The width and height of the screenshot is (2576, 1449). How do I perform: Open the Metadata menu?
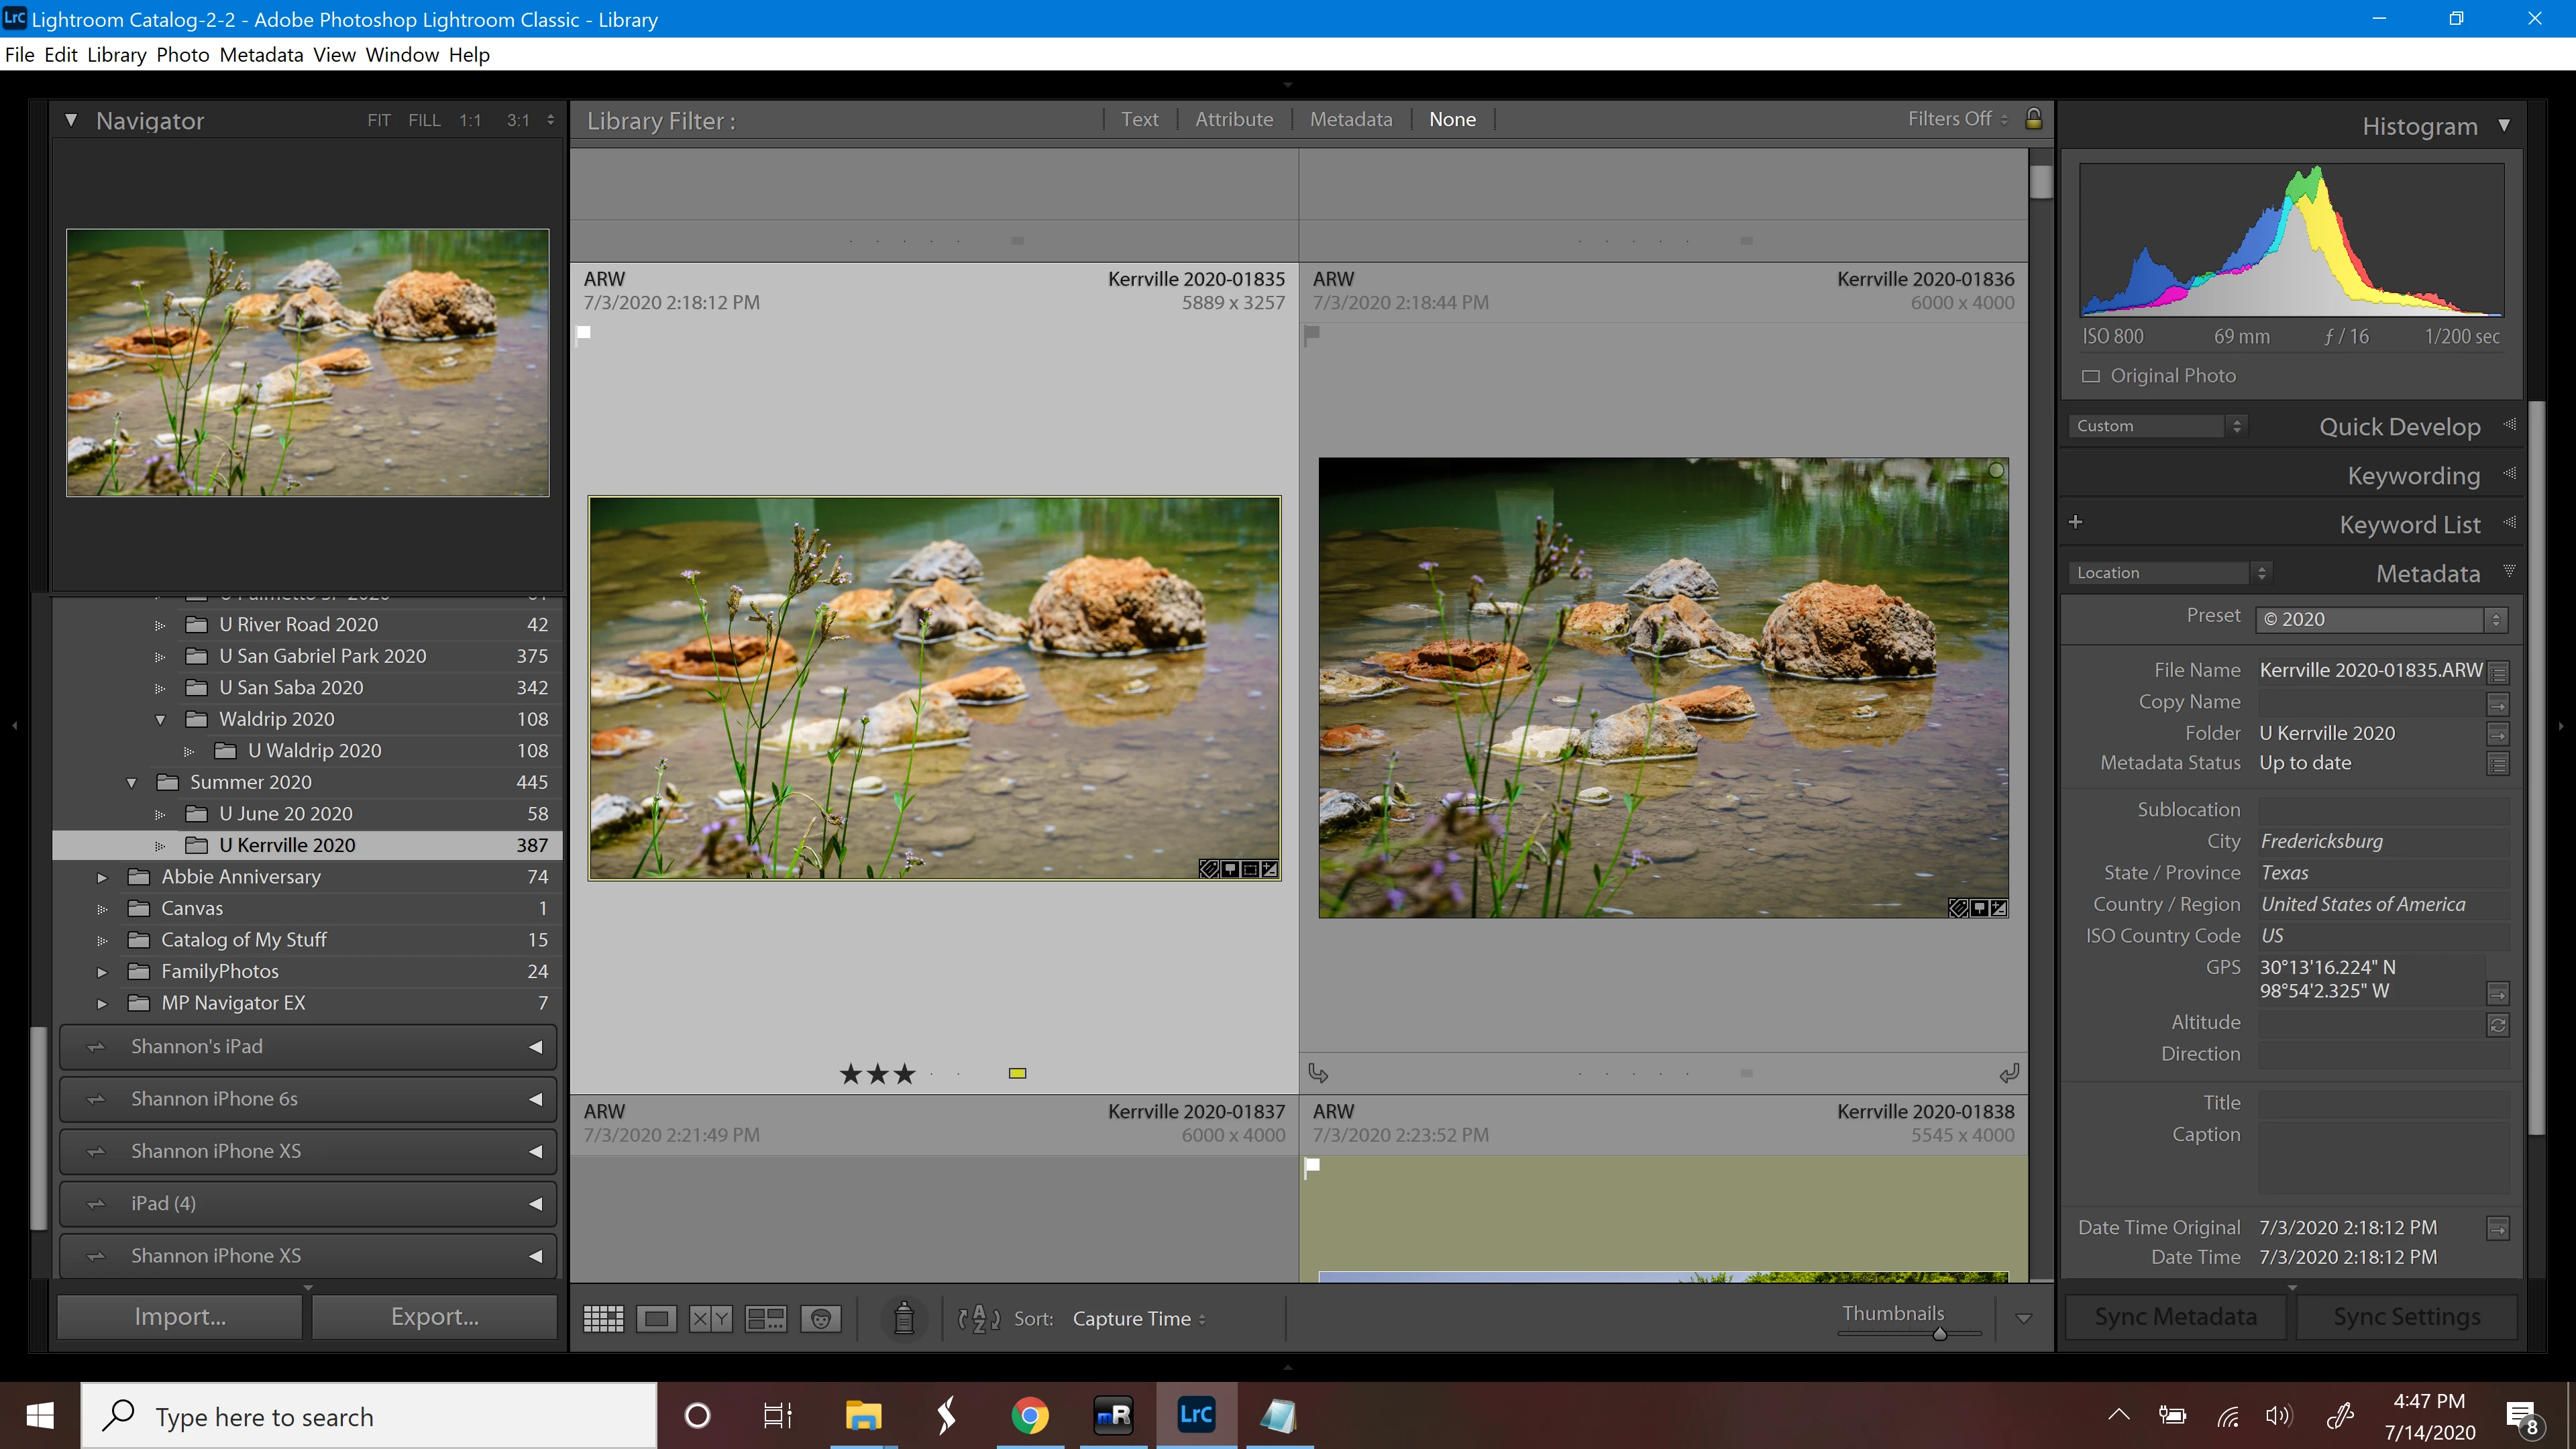coord(261,55)
